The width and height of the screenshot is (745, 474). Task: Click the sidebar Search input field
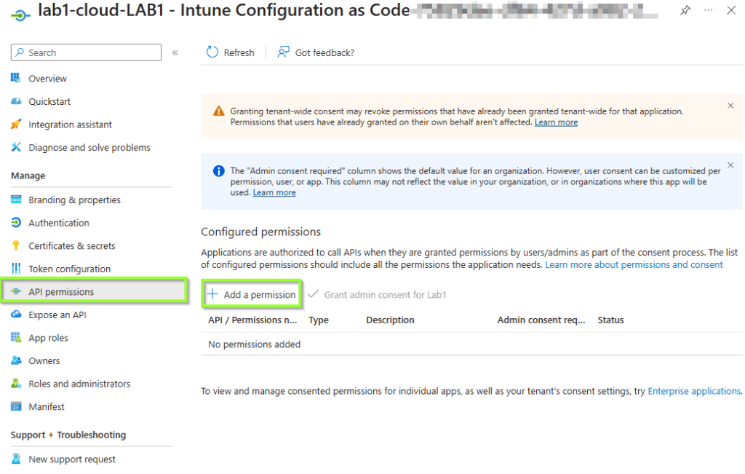point(86,52)
